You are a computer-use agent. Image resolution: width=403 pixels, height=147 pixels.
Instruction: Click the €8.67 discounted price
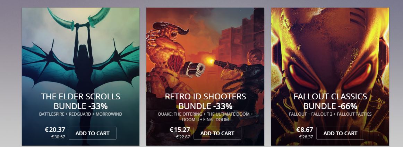coord(305,130)
